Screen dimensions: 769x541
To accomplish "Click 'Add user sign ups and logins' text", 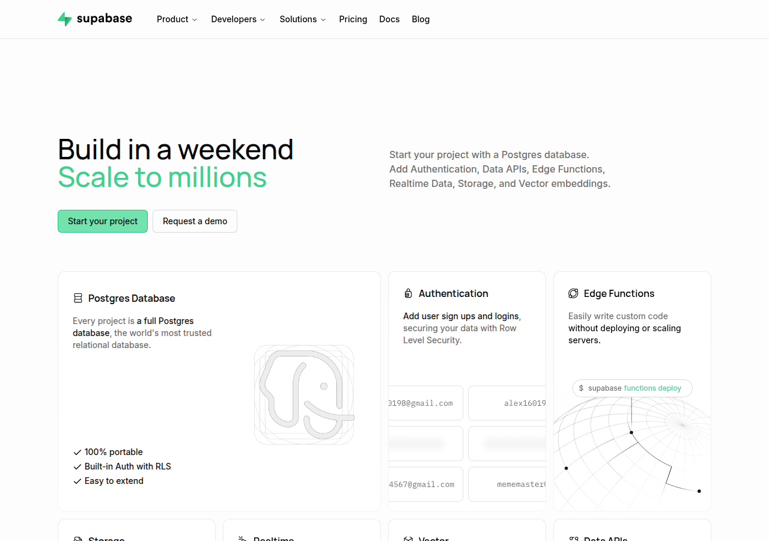I will 461,316.
